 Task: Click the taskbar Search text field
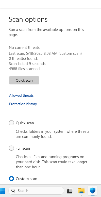coord(36,191)
